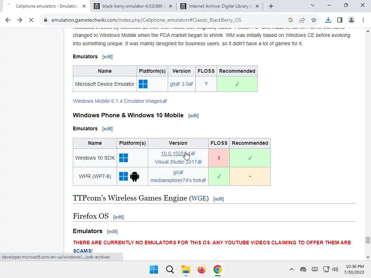
Task: Click Chrome icon in taskbar
Action: coord(218,269)
